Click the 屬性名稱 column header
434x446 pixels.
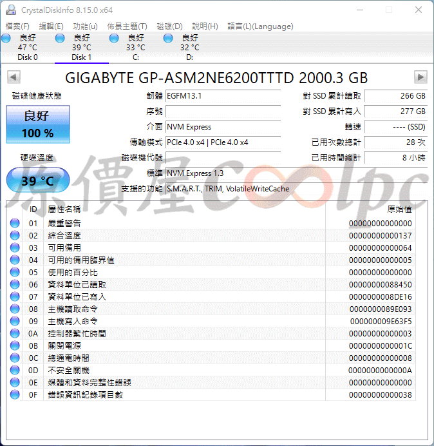(64, 209)
